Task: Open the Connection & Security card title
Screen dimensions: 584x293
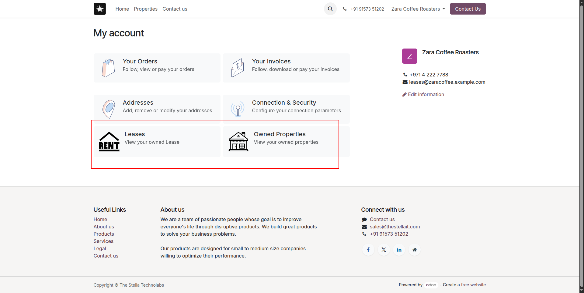Action: 284,103
